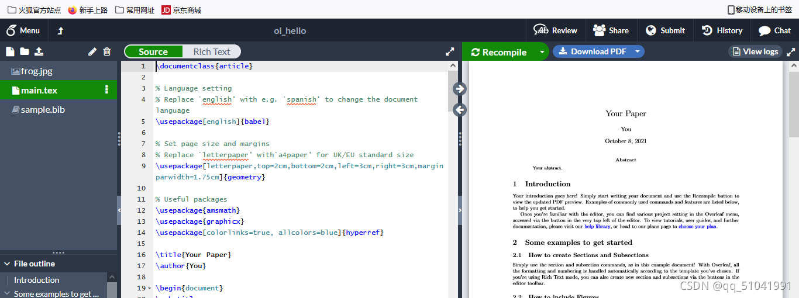Click the up-arrow back to projects icon

(x=60, y=30)
